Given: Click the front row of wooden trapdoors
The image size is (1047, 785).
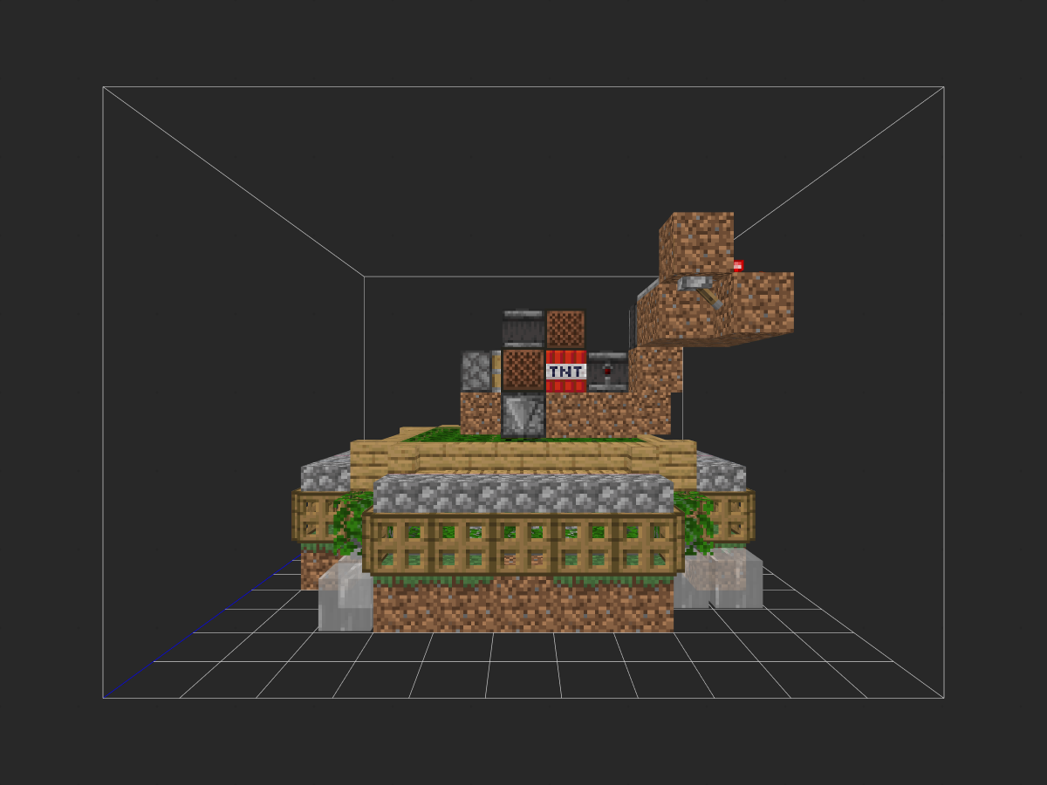Looking at the screenshot, I should 522,543.
